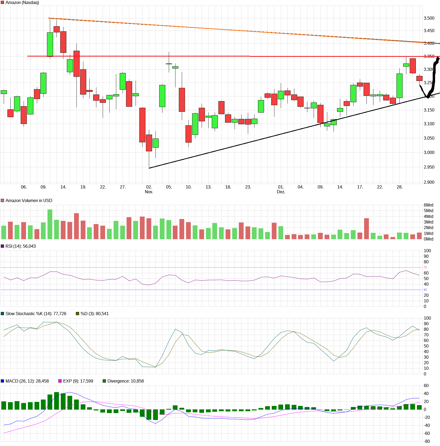Click the red 70 RSI overbought marker
Viewport: 440px width, 446px height.
coord(425,267)
